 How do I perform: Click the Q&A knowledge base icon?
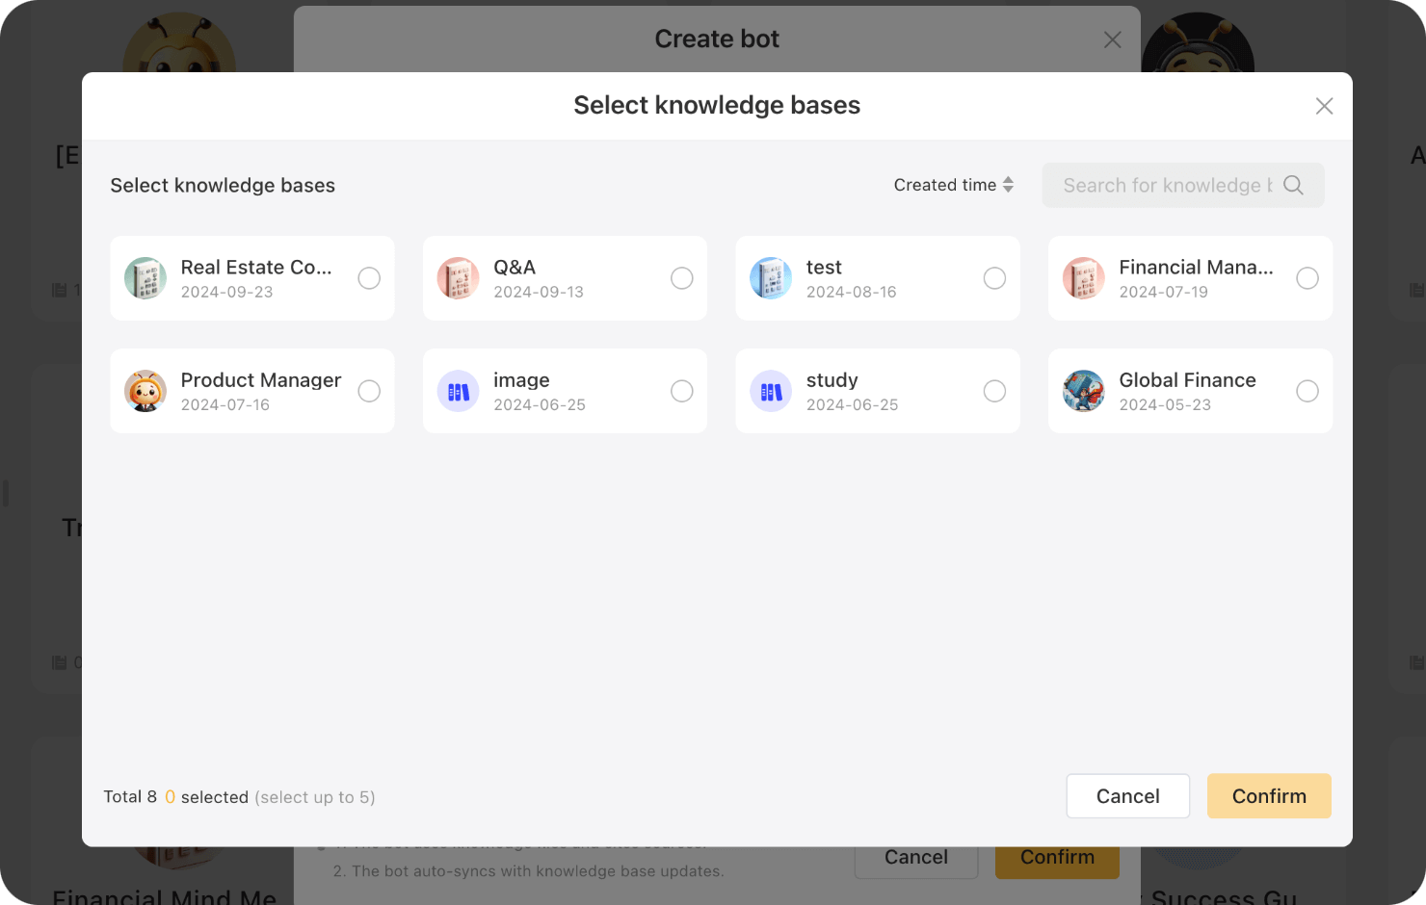[458, 278]
